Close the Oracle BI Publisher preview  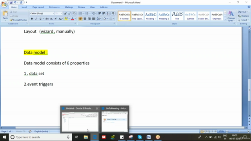[97, 108]
